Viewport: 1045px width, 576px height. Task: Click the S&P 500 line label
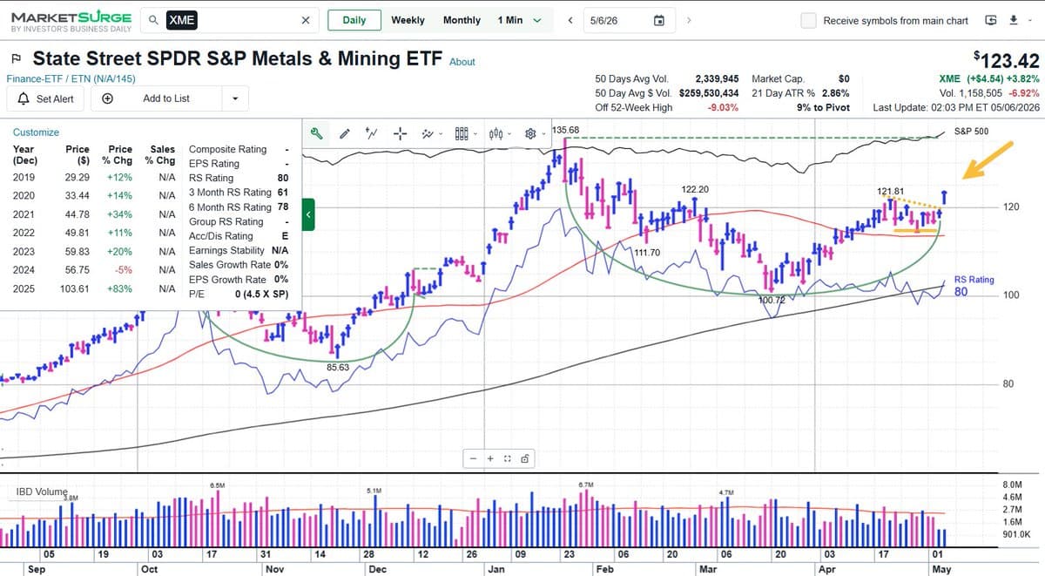coord(971,132)
